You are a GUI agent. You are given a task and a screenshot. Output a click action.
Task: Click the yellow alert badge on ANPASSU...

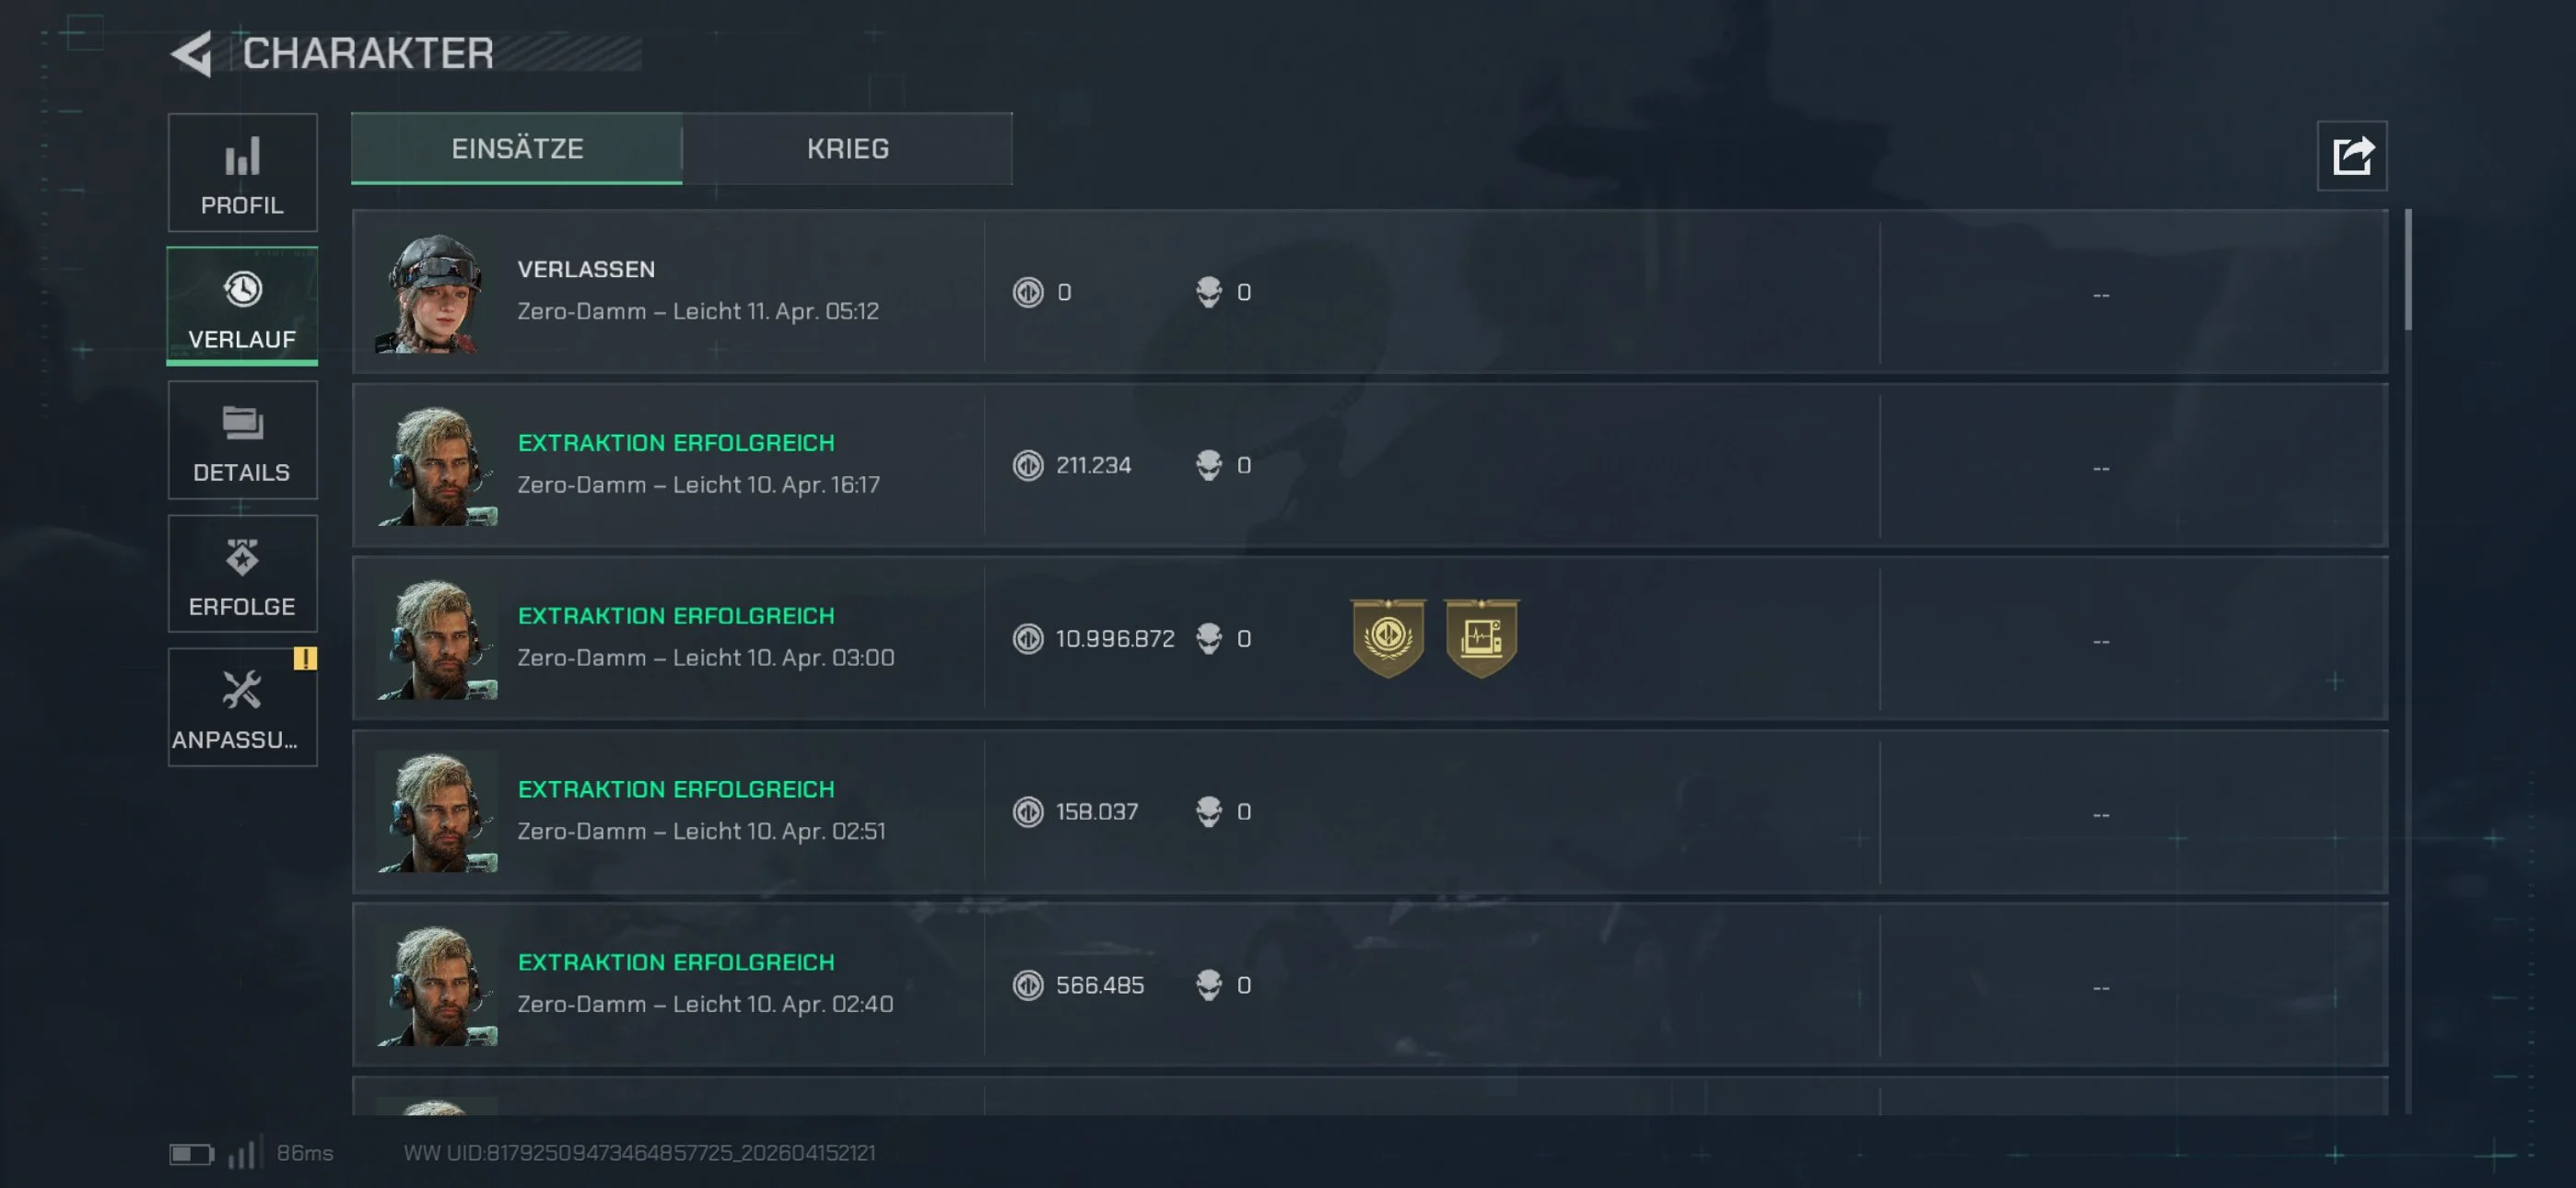pos(305,658)
